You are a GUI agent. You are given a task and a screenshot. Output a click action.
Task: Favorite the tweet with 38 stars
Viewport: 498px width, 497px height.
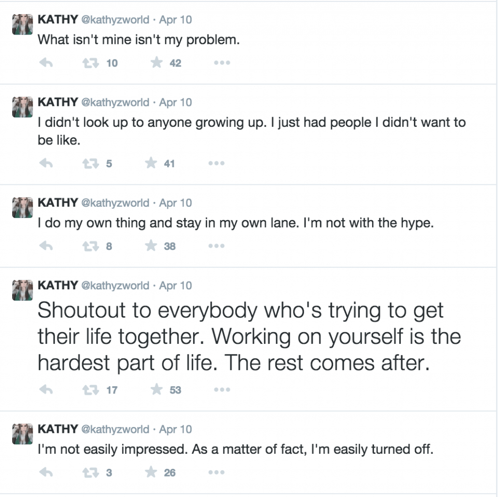151,246
